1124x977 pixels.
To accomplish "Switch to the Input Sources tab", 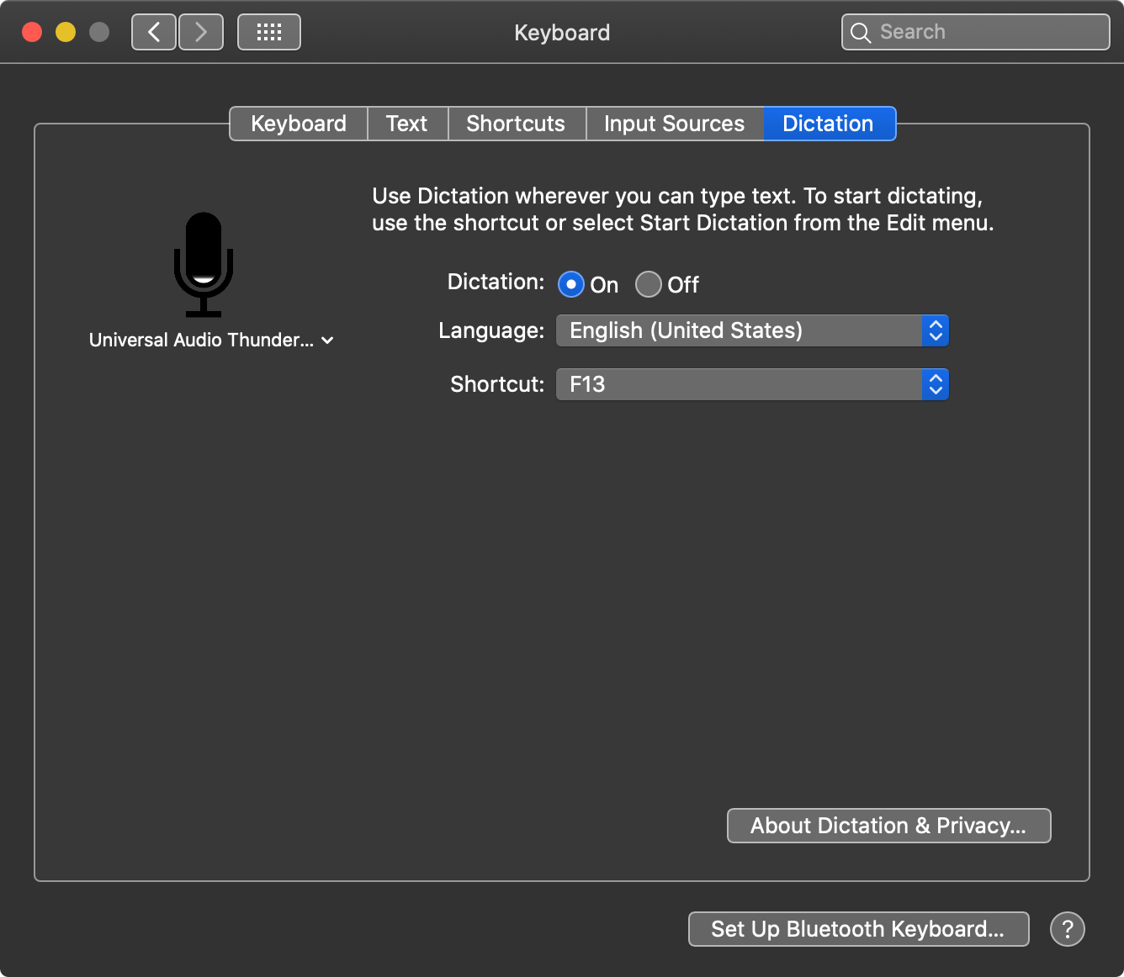I will pyautogui.click(x=674, y=124).
